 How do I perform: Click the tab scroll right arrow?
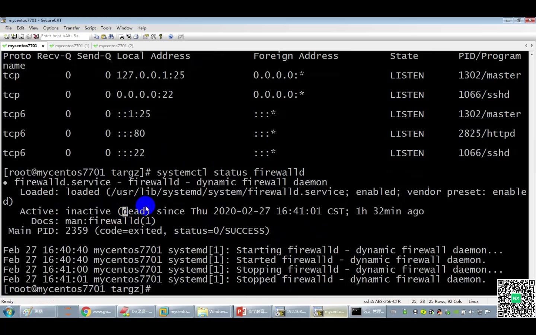tap(532, 45)
